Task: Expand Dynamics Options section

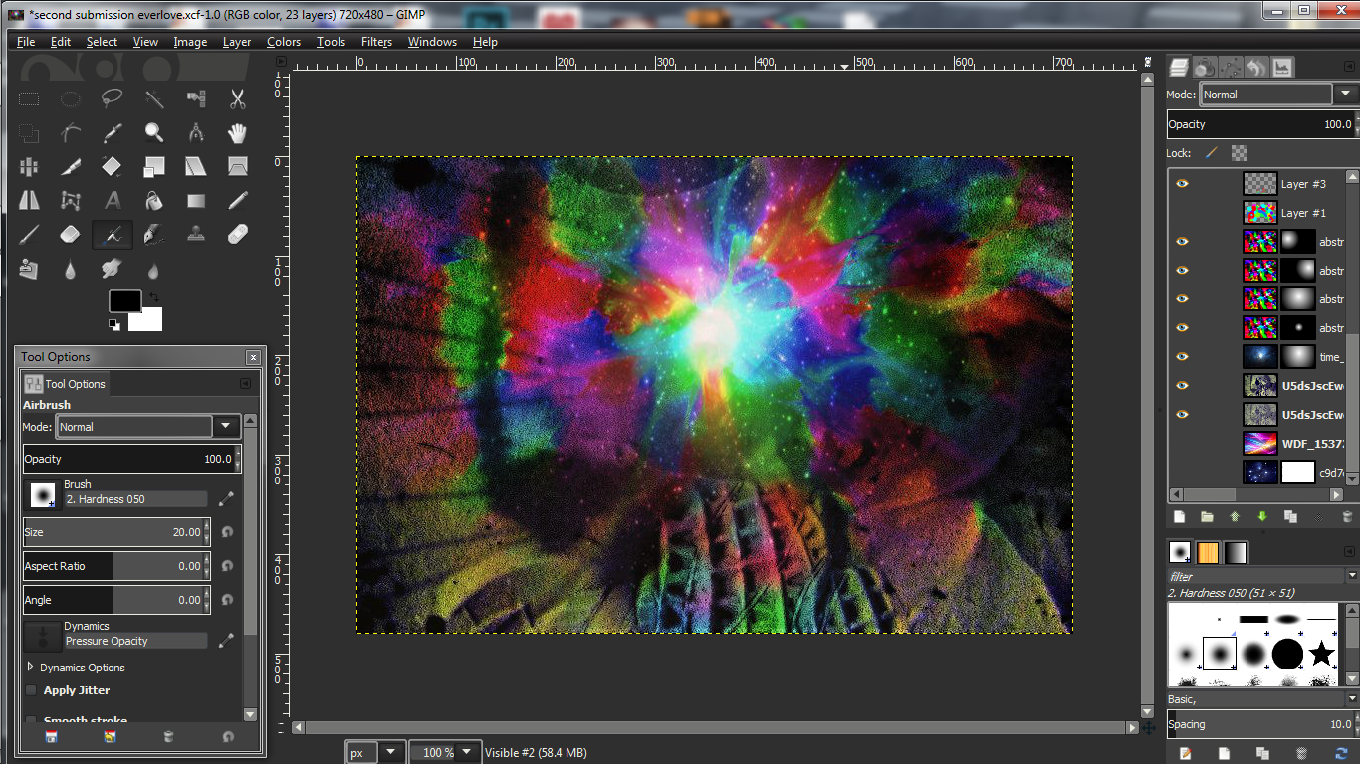Action: click(x=30, y=668)
